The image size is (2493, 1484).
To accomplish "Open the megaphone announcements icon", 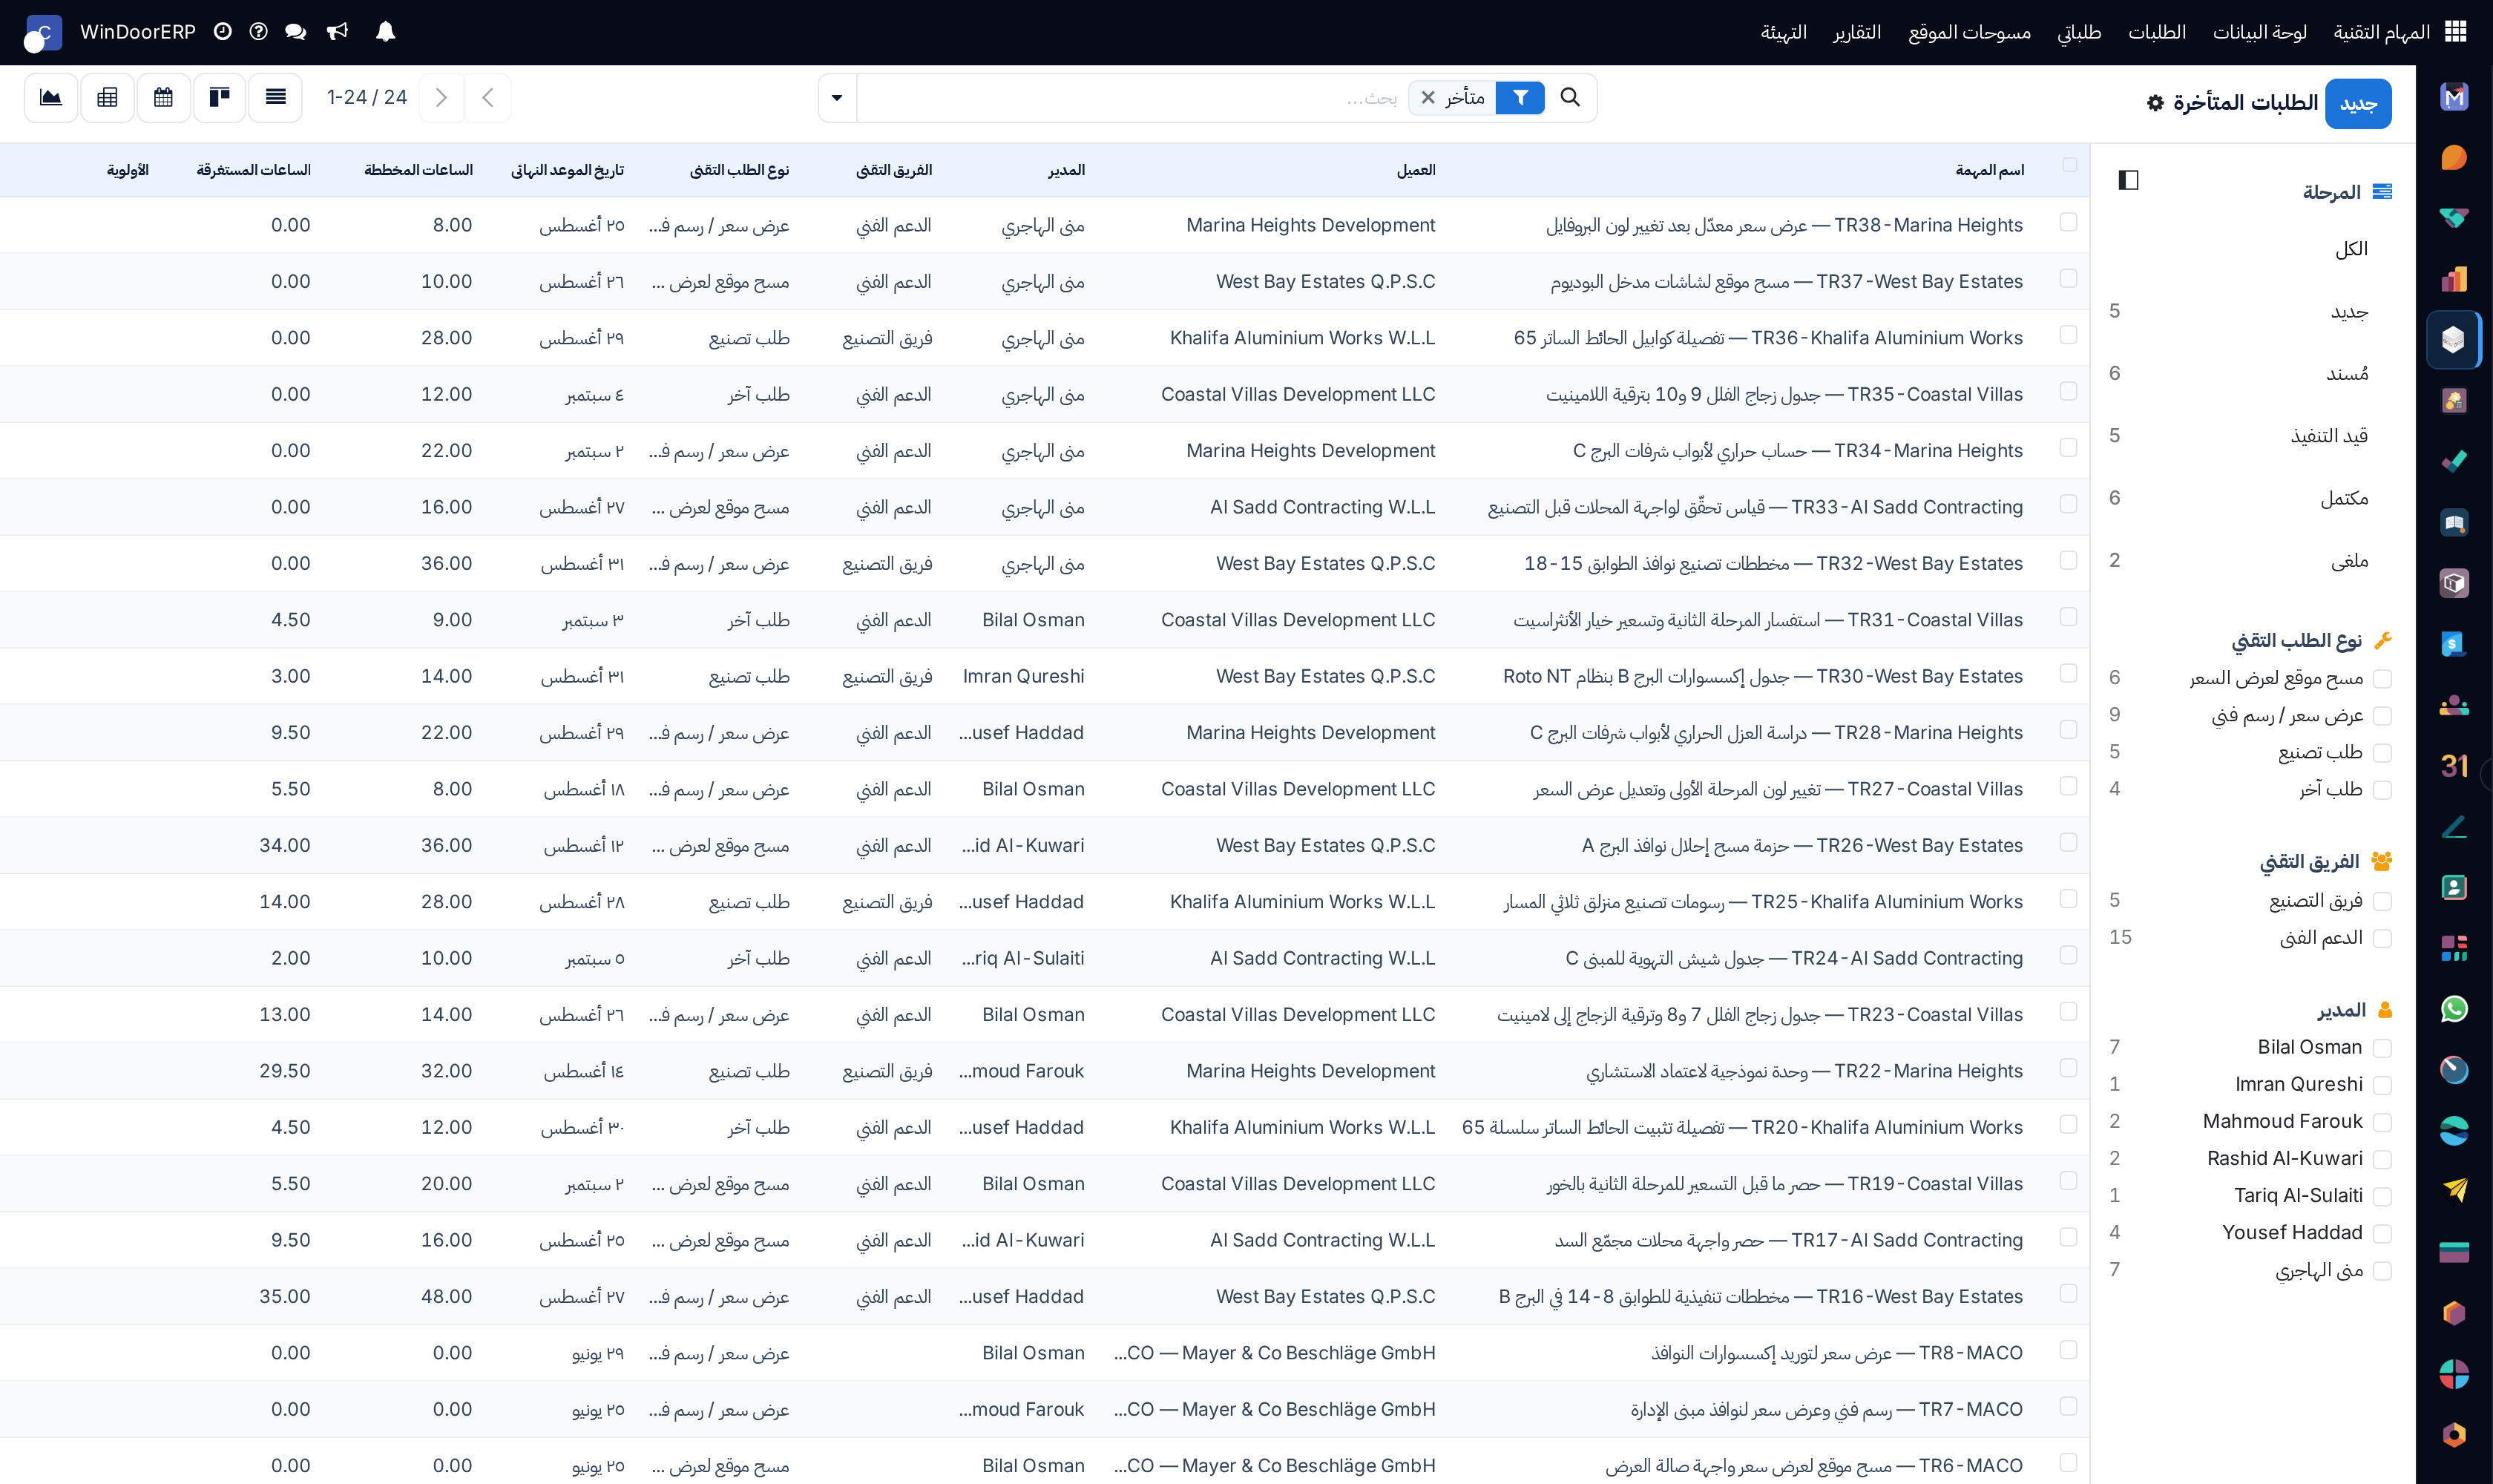I will (337, 32).
